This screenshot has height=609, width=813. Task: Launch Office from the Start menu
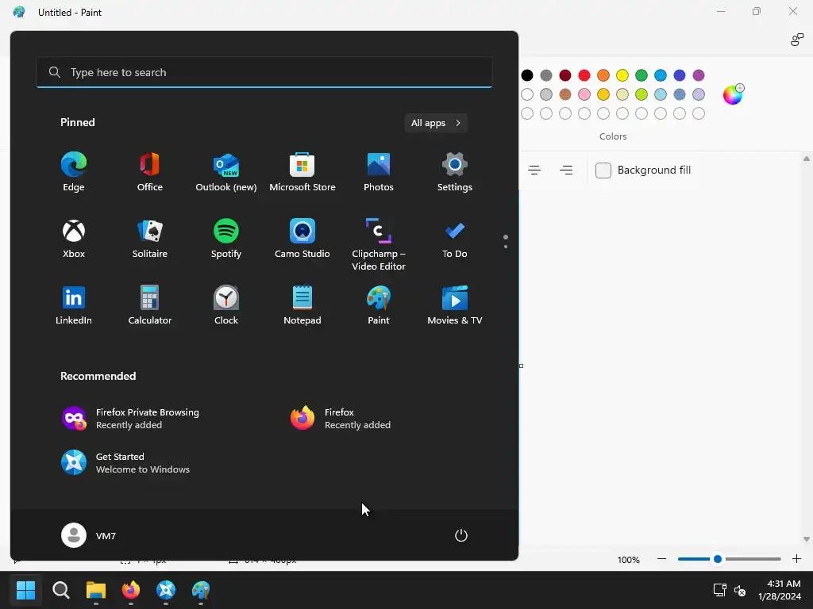(150, 172)
